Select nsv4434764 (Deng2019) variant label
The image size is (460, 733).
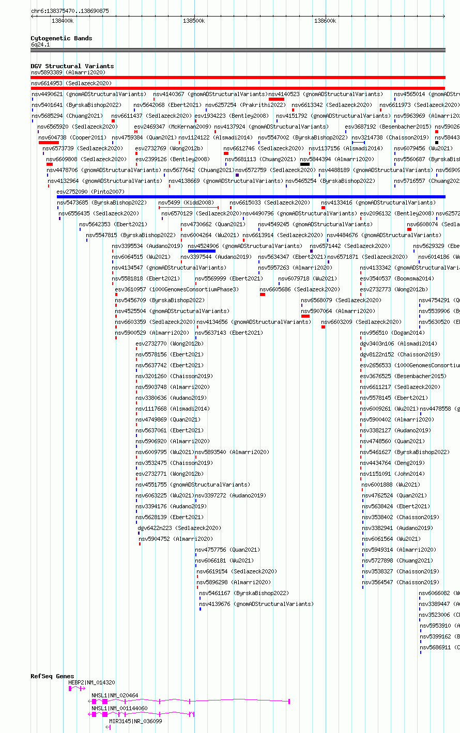pyautogui.click(x=392, y=463)
